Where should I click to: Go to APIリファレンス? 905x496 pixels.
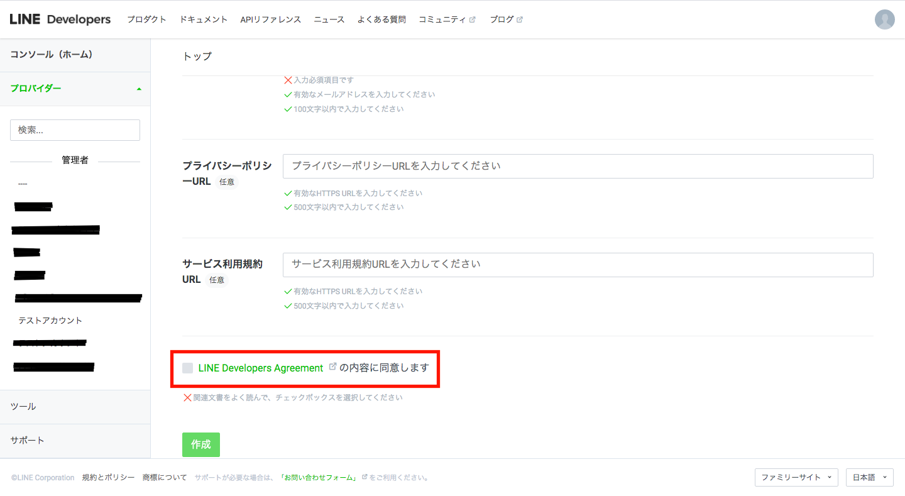tap(271, 19)
